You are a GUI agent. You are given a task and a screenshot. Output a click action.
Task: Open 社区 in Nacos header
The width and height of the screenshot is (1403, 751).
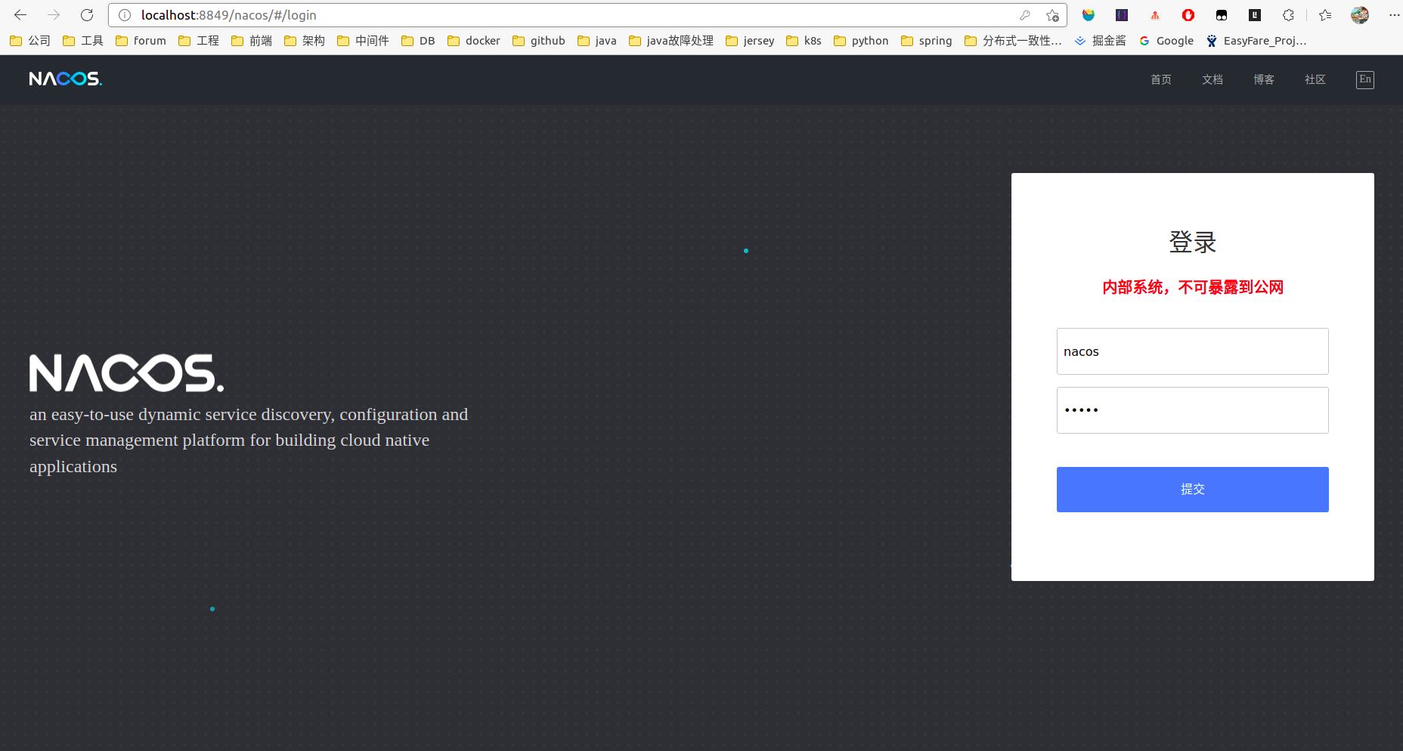1315,79
